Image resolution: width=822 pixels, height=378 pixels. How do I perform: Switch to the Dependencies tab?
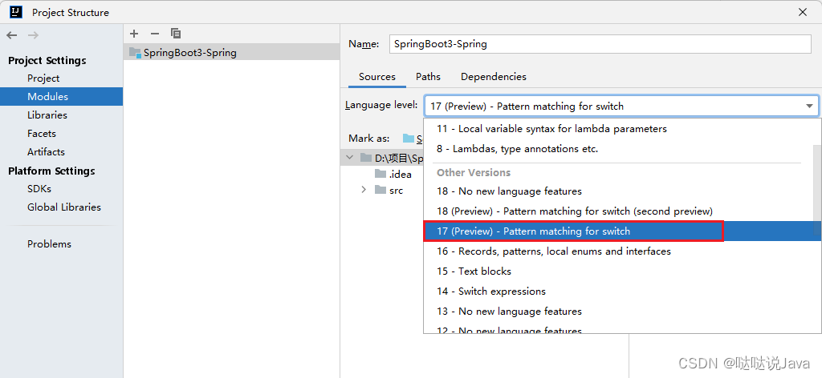494,76
